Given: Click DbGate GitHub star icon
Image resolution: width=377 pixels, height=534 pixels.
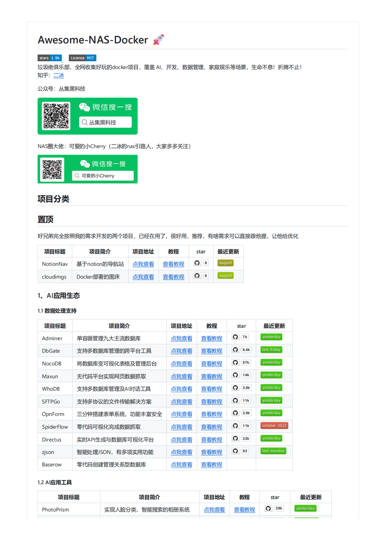Looking at the screenshot, I should click(235, 350).
